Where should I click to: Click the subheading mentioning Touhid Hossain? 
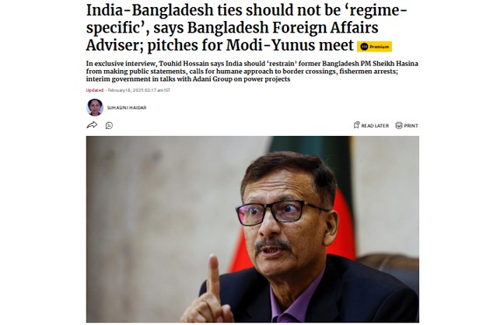click(x=252, y=72)
